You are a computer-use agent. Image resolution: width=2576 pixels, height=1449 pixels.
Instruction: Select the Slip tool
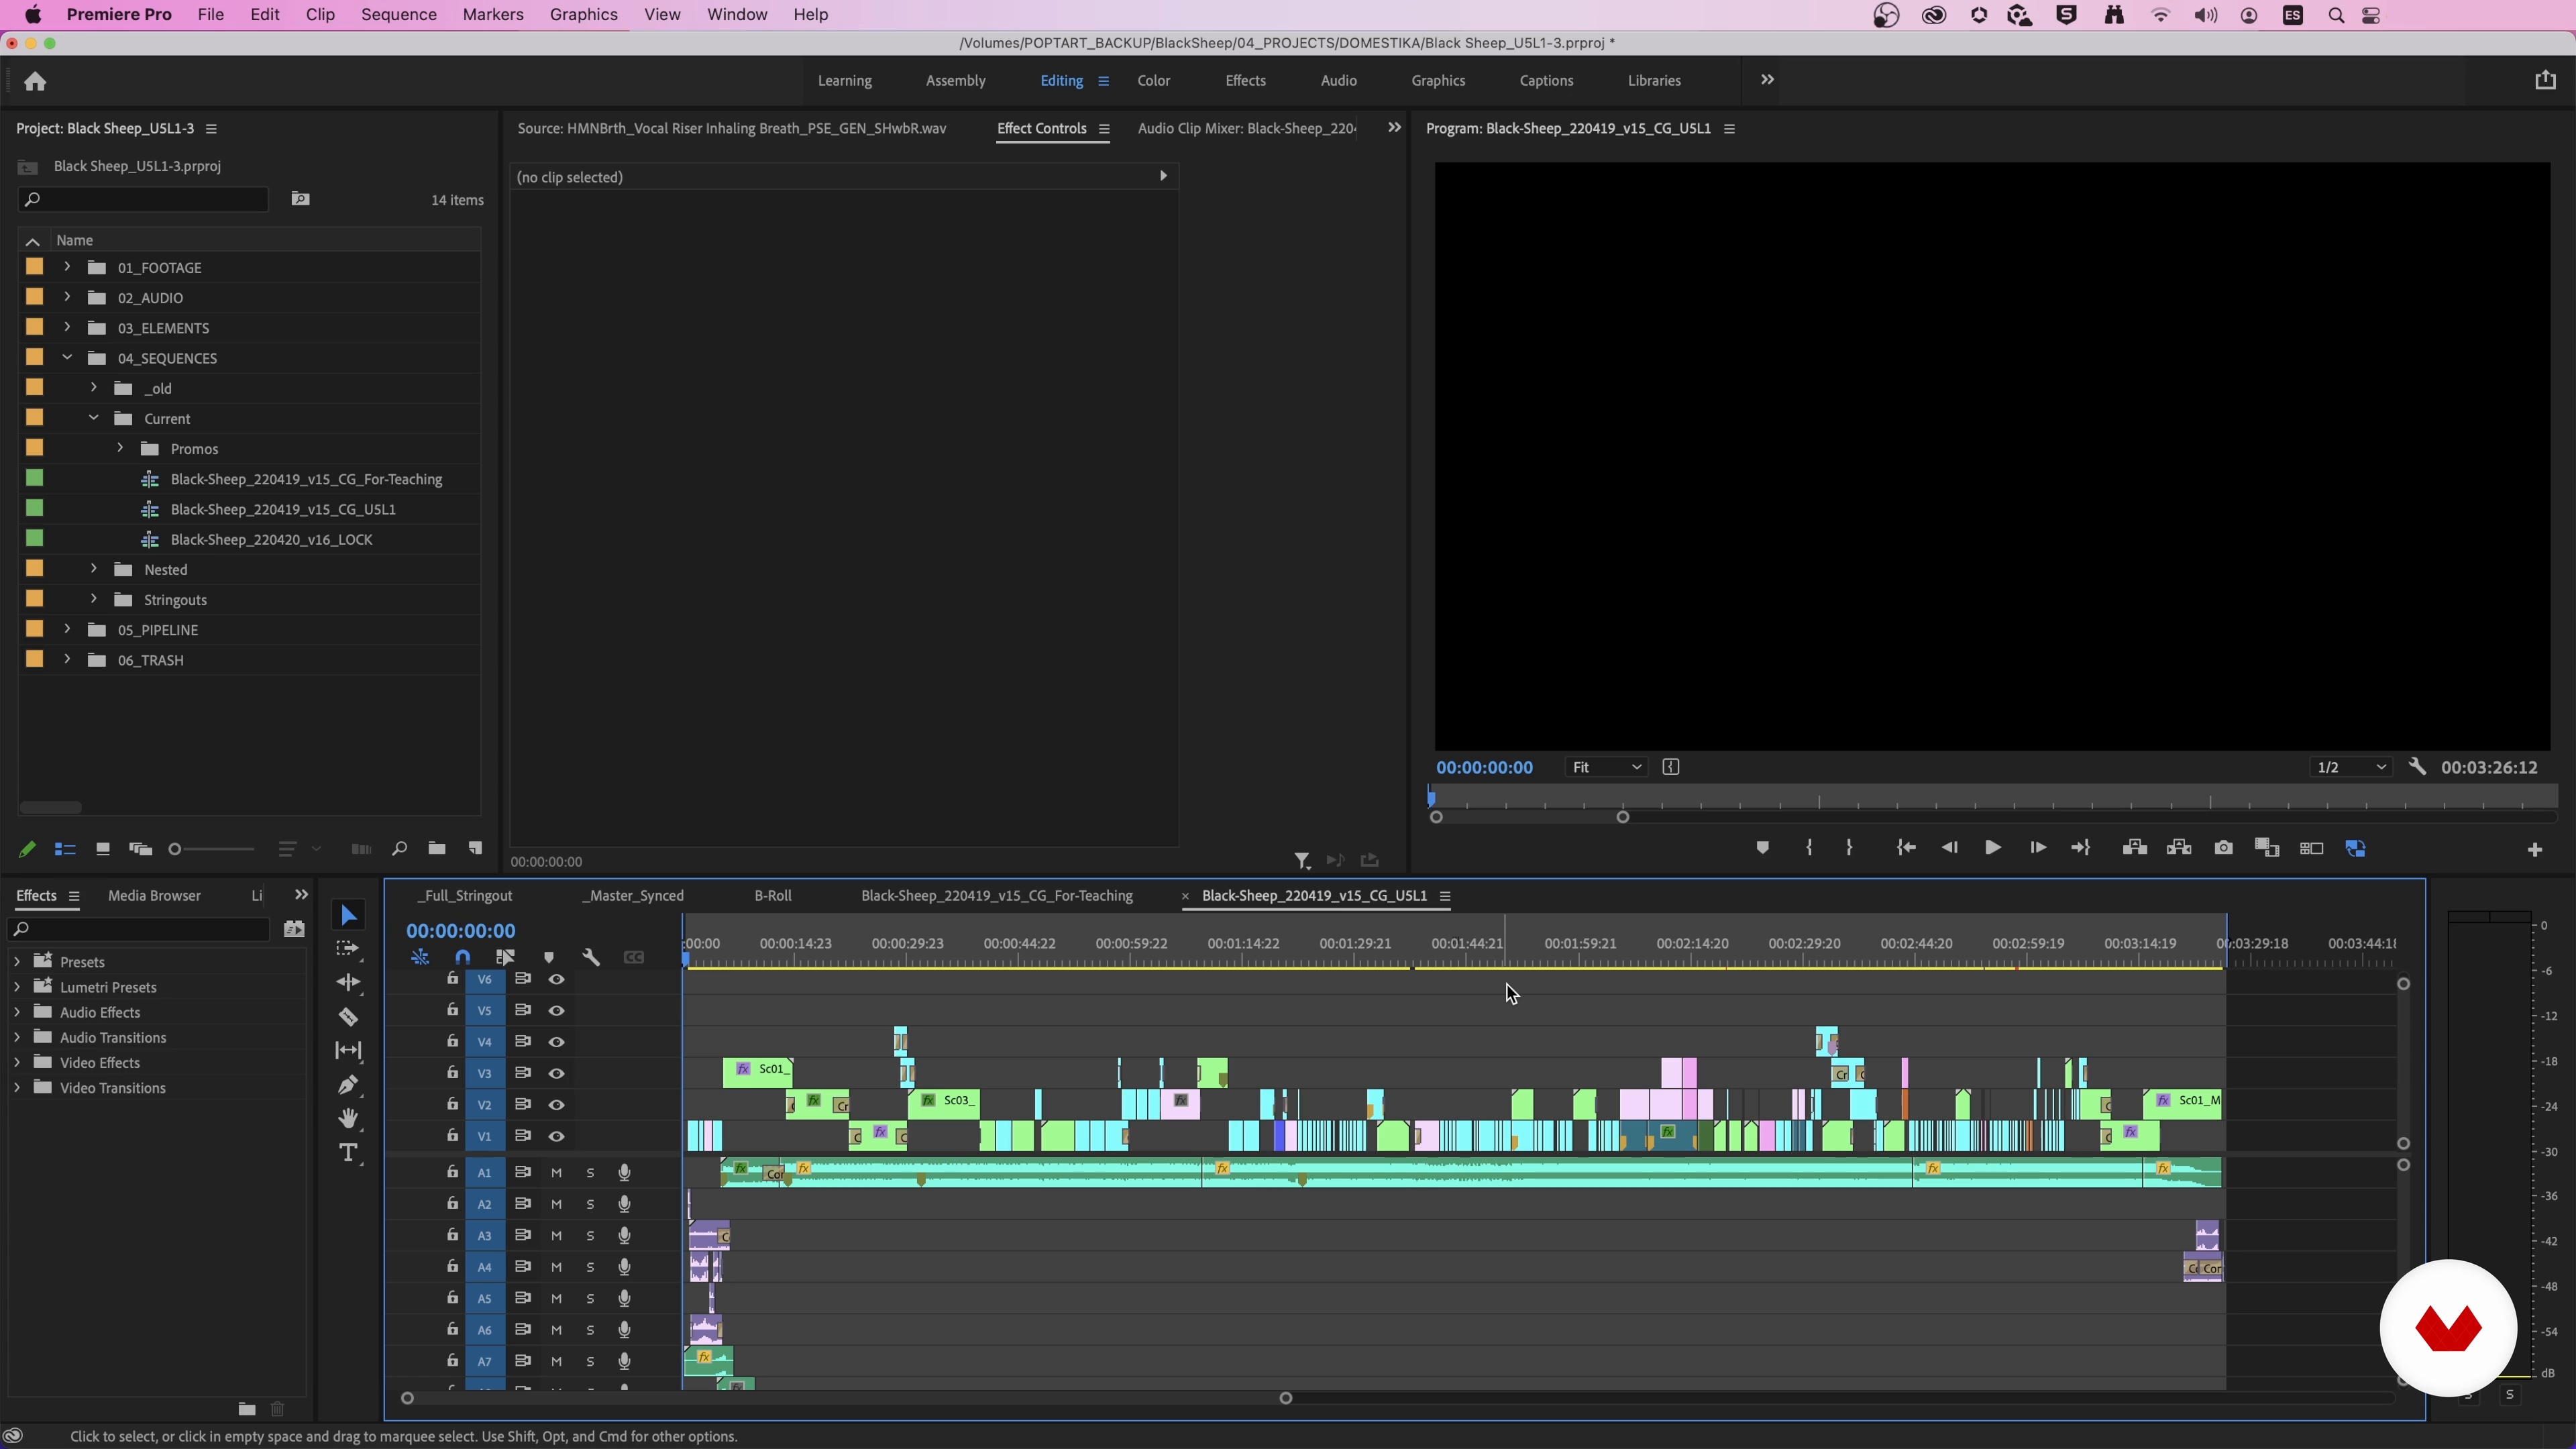348,1050
